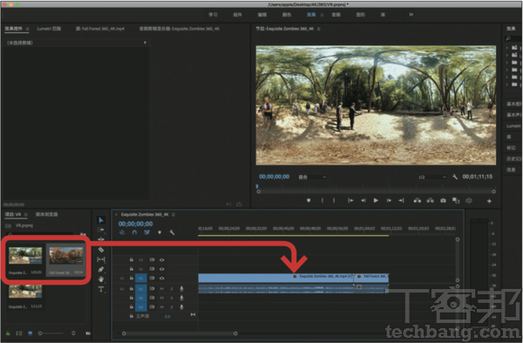Toggle insert sequences as nests icon
This screenshot has height=343, width=523.
[122, 232]
